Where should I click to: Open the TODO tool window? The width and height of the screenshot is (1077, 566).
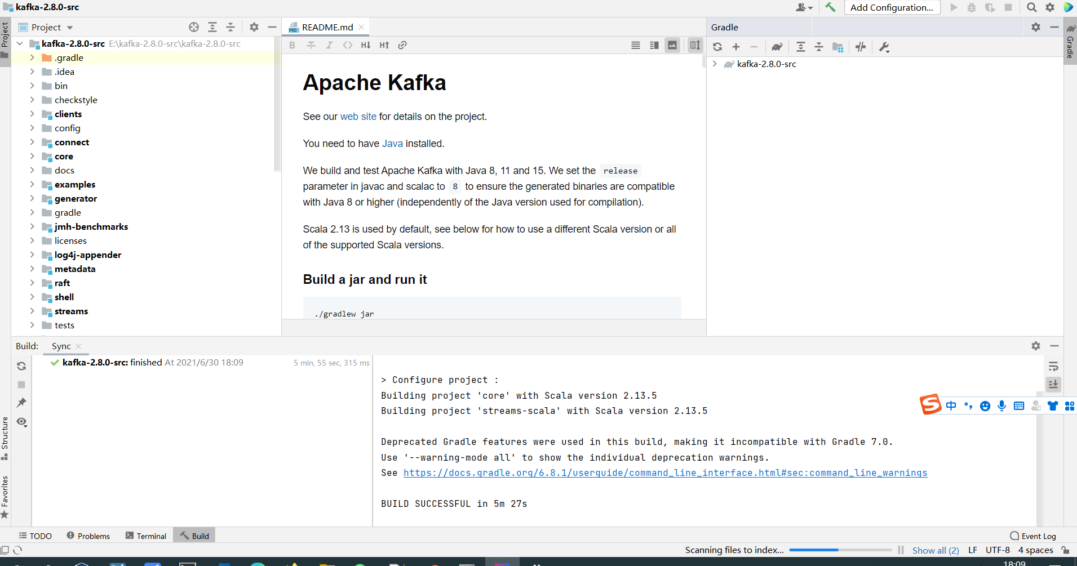(36, 536)
